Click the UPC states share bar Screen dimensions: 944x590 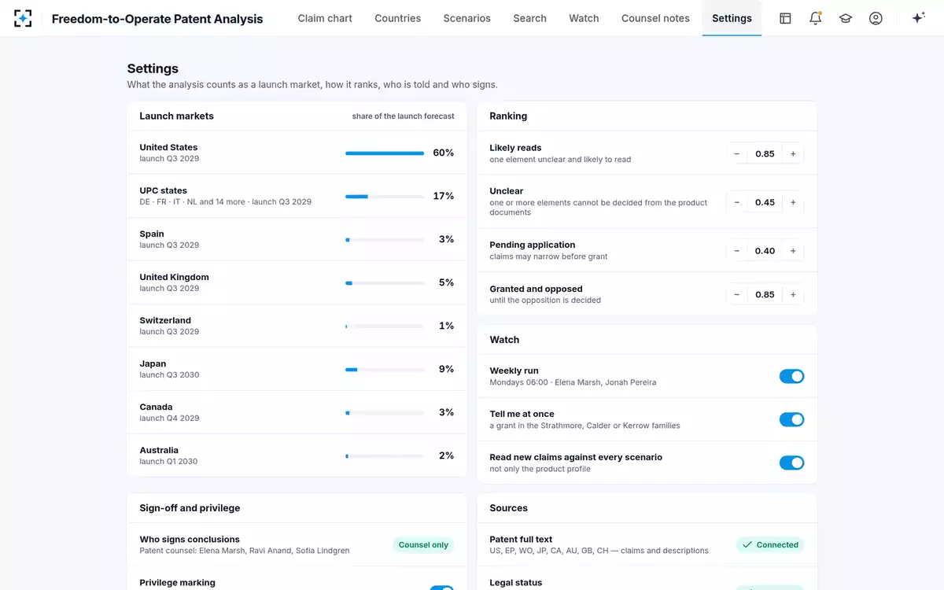coord(385,197)
